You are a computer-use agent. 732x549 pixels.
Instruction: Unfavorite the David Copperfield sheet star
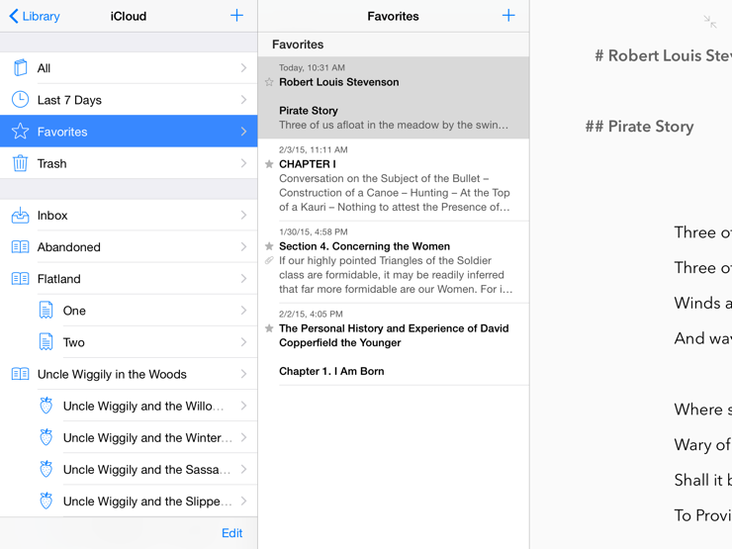coord(269,328)
